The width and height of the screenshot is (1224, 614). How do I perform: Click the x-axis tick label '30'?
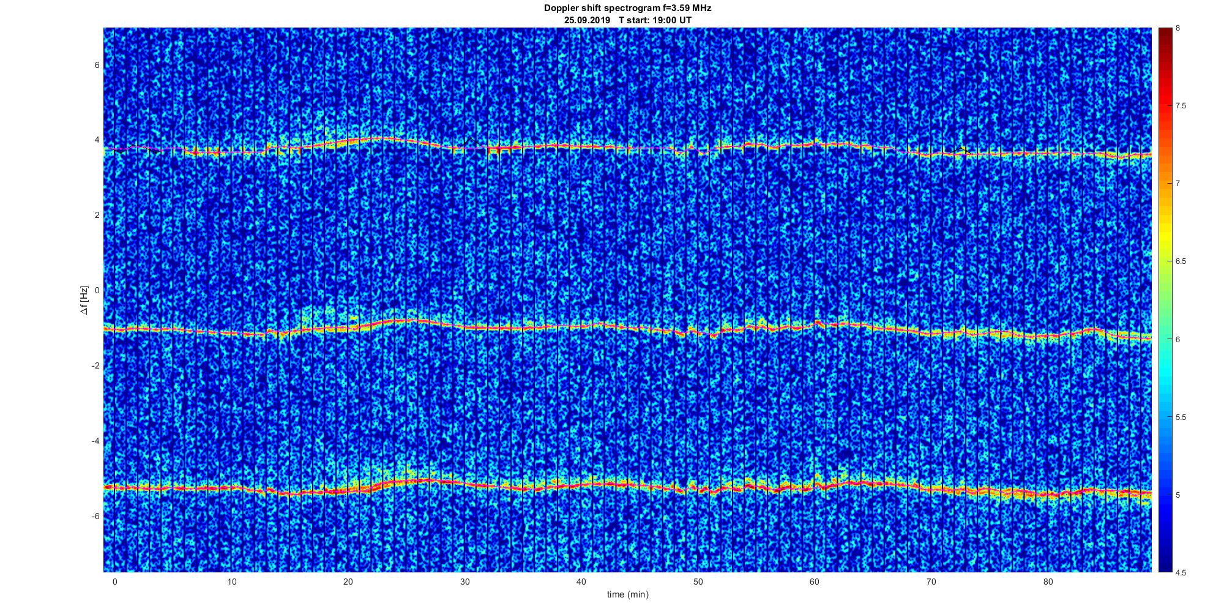click(x=465, y=582)
